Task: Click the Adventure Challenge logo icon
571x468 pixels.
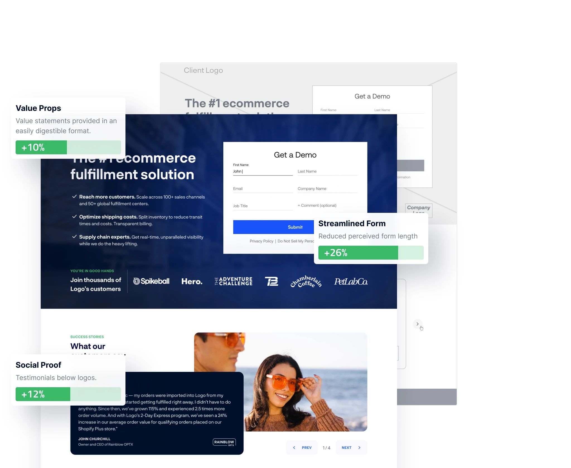Action: coord(233,281)
